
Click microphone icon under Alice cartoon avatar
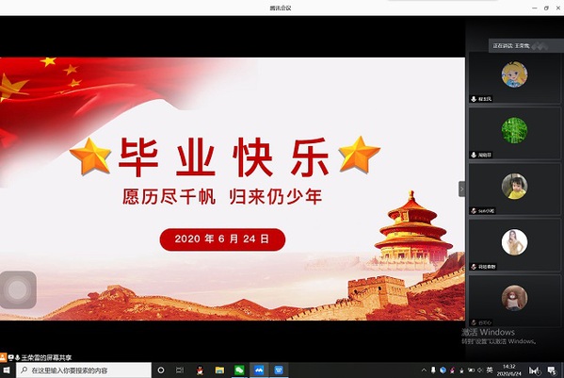pos(474,99)
